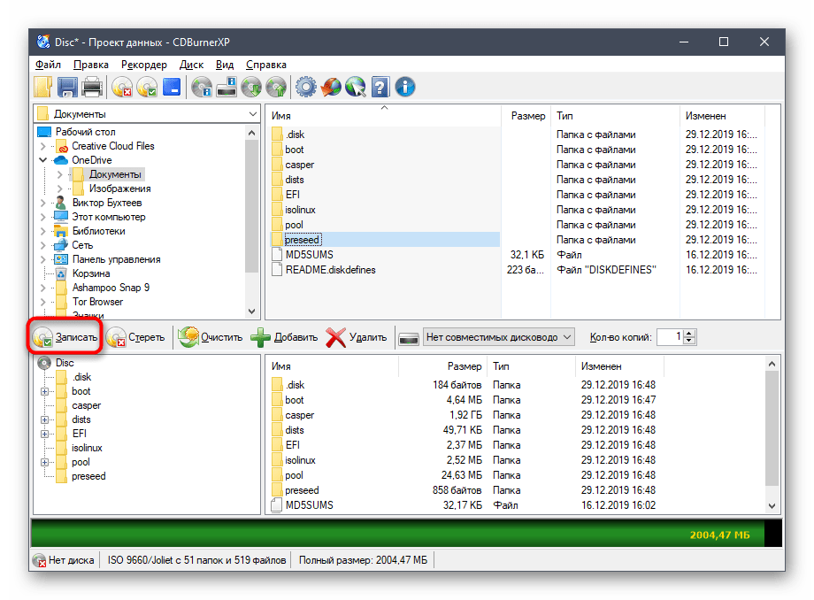Image resolution: width=814 pixels, height=600 pixels.
Task: Open the drive selection dropdown
Action: coord(567,337)
